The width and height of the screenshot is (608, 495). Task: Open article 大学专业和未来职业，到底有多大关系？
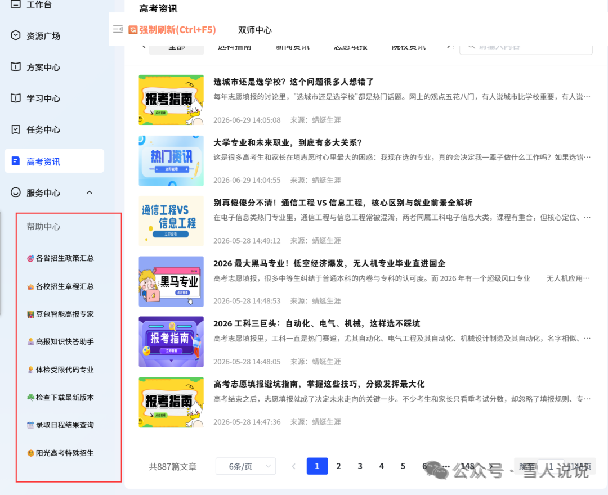click(287, 142)
